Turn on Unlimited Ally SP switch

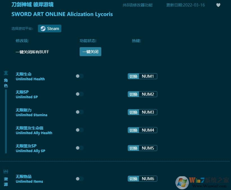click(x=80, y=148)
